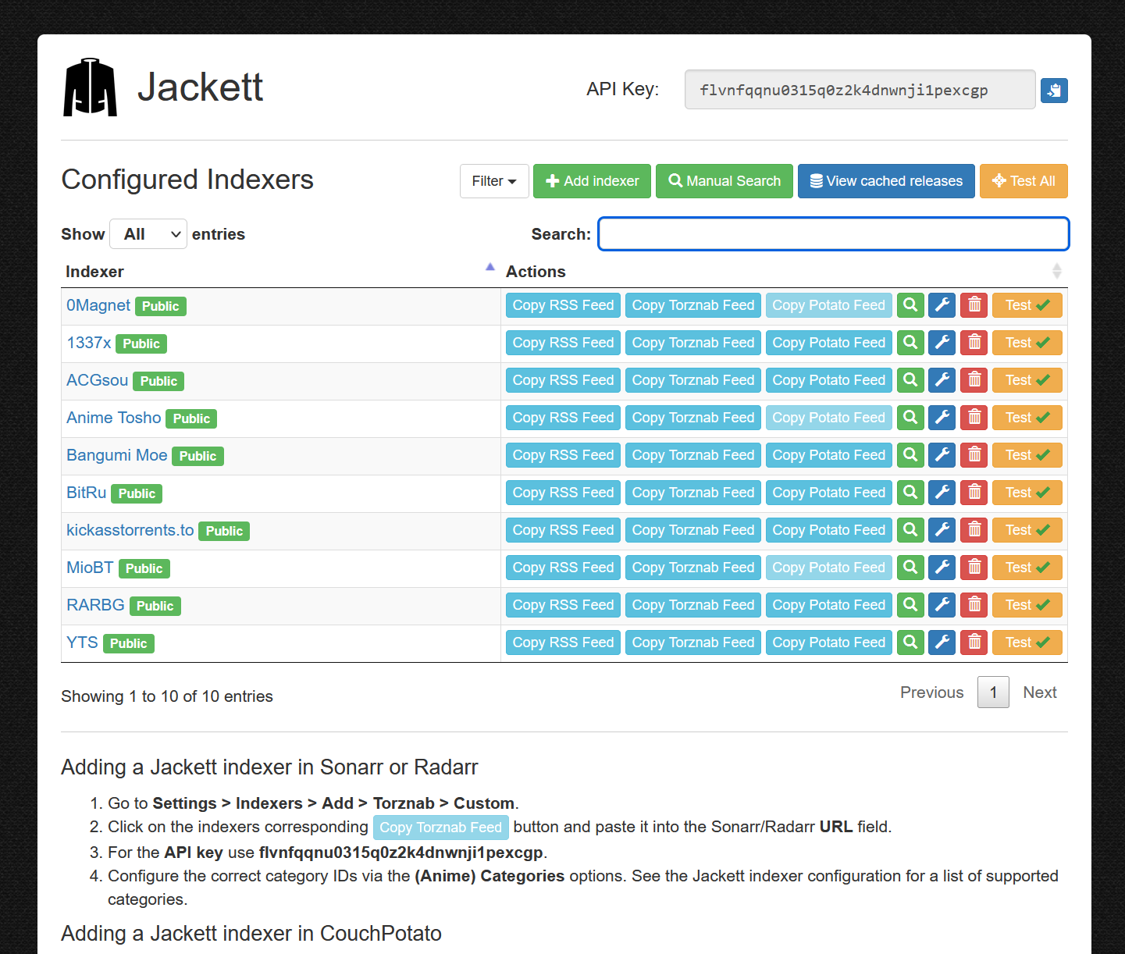Configure kickasstorrents.to with wrench icon
This screenshot has width=1125, height=954.
942,530
